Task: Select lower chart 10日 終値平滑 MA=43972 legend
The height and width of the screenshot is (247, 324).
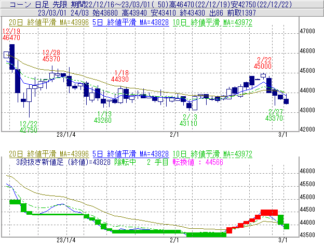Action: click(x=212, y=154)
